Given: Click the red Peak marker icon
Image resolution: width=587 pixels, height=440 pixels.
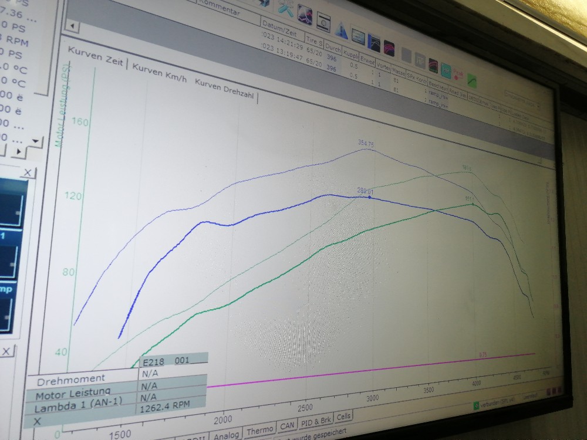Looking at the screenshot, I should [x=458, y=76].
